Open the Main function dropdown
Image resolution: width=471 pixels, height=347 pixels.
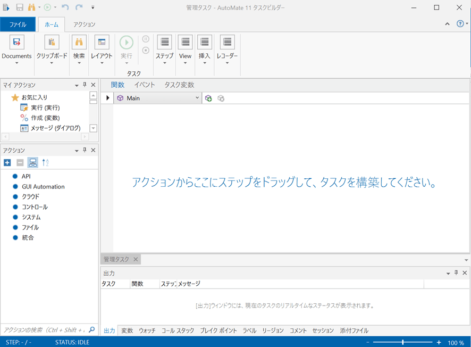(197, 98)
